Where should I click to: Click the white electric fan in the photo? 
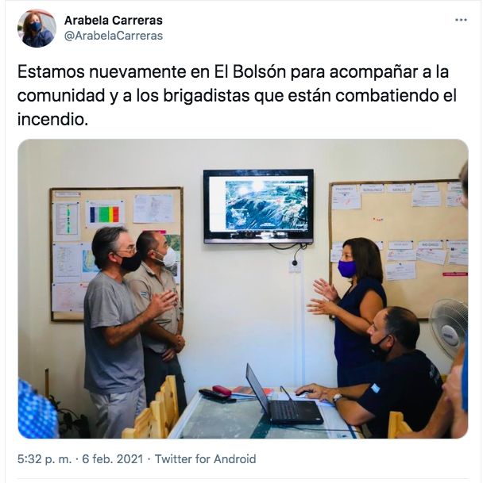[x=449, y=328]
